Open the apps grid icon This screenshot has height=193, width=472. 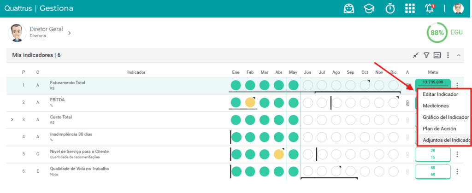(x=410, y=8)
